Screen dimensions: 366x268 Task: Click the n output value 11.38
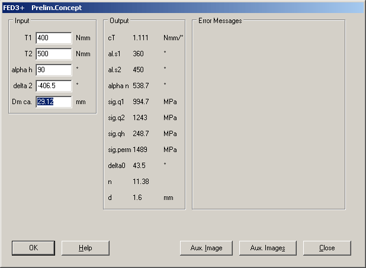[140, 182]
